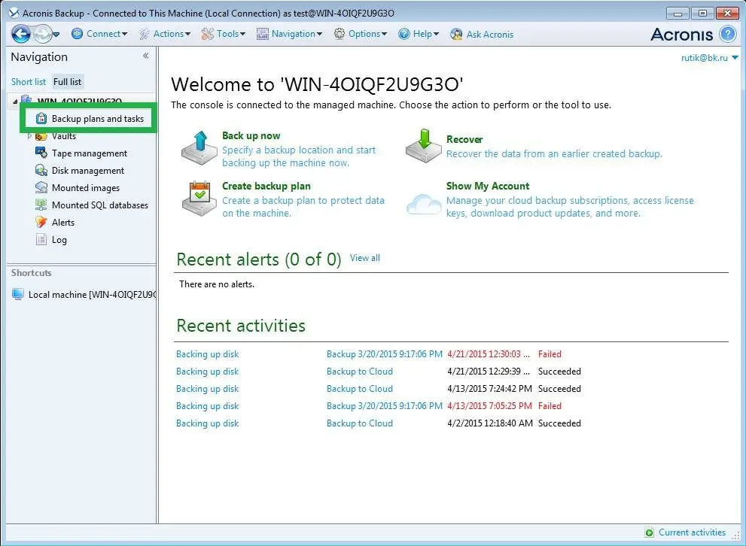Click the greyed Forward arrow button
This screenshot has height=546, width=746.
42,34
